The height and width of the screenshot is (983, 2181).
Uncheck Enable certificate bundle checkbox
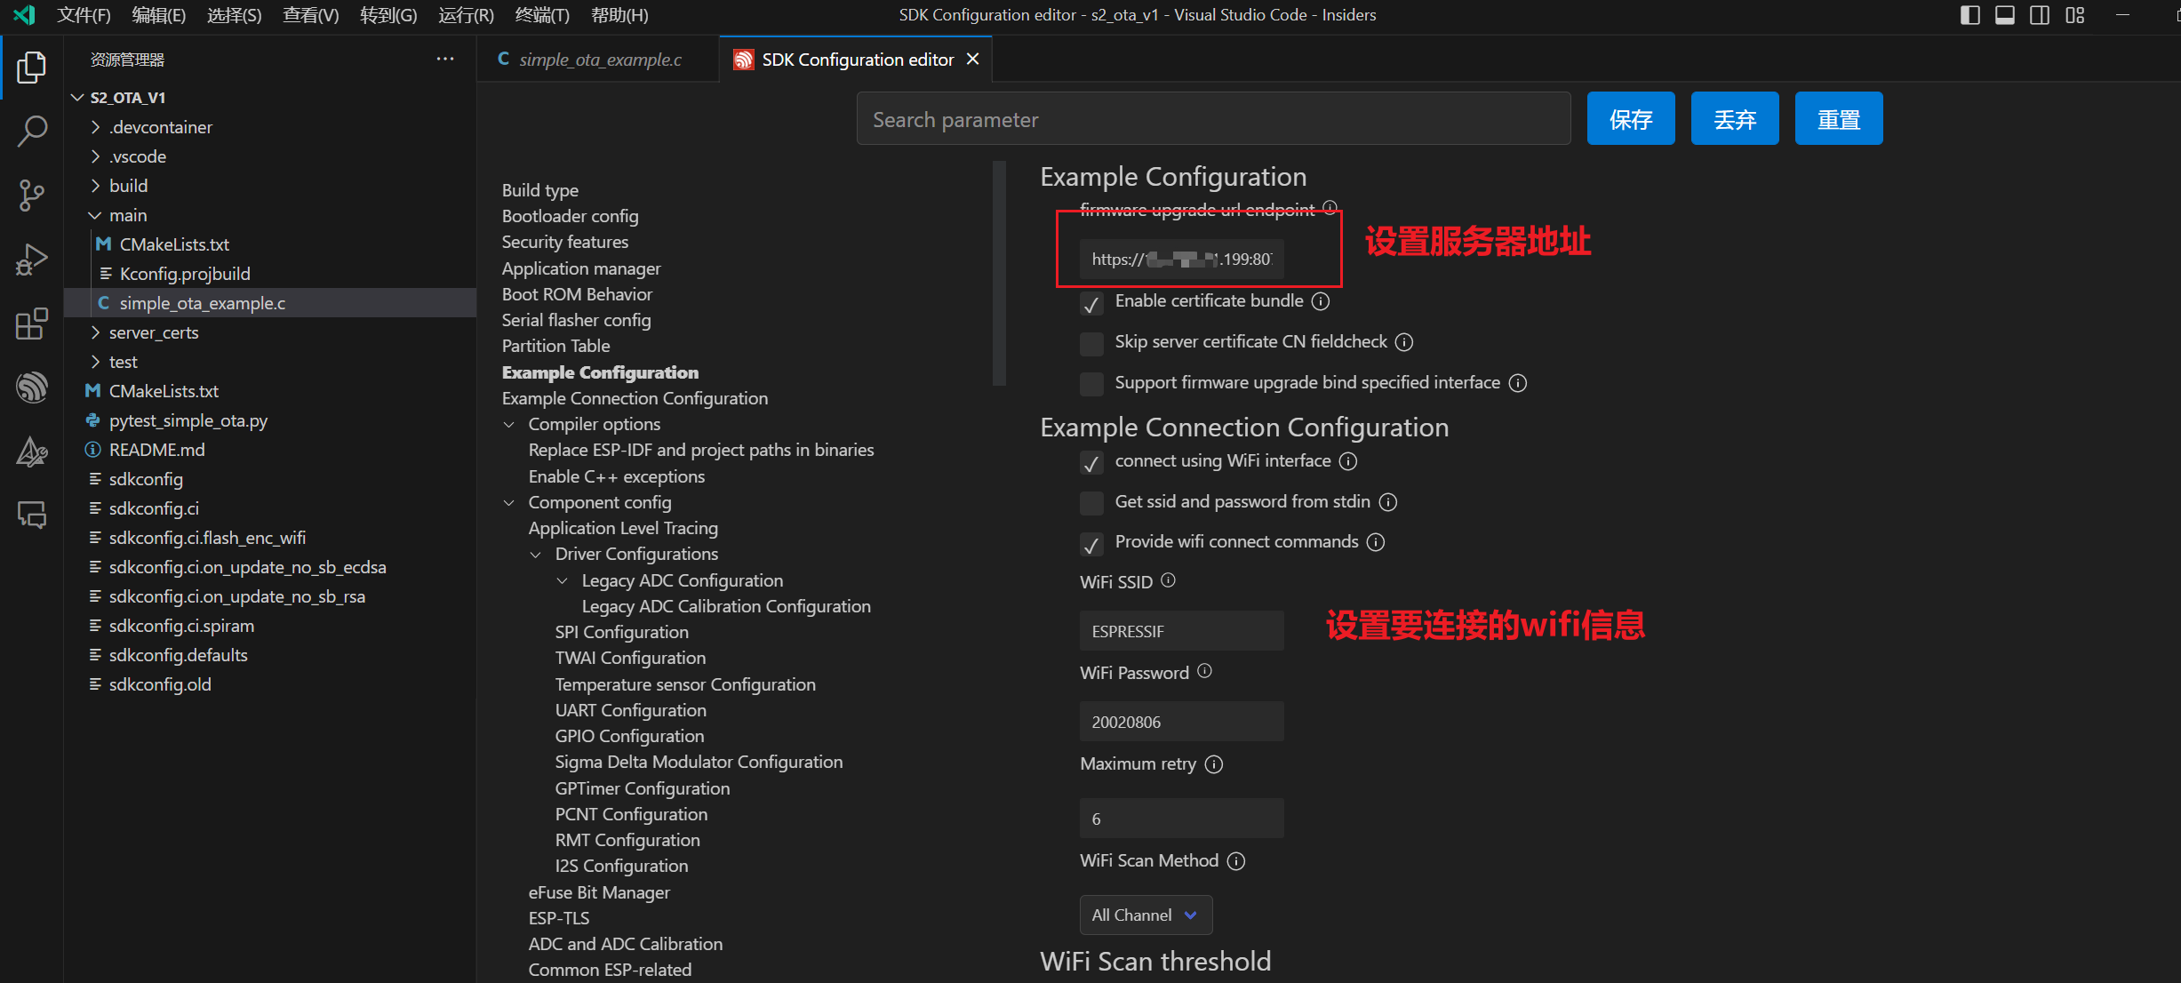(x=1091, y=303)
